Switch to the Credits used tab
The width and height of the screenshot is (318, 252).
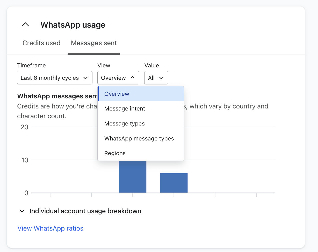coord(41,43)
